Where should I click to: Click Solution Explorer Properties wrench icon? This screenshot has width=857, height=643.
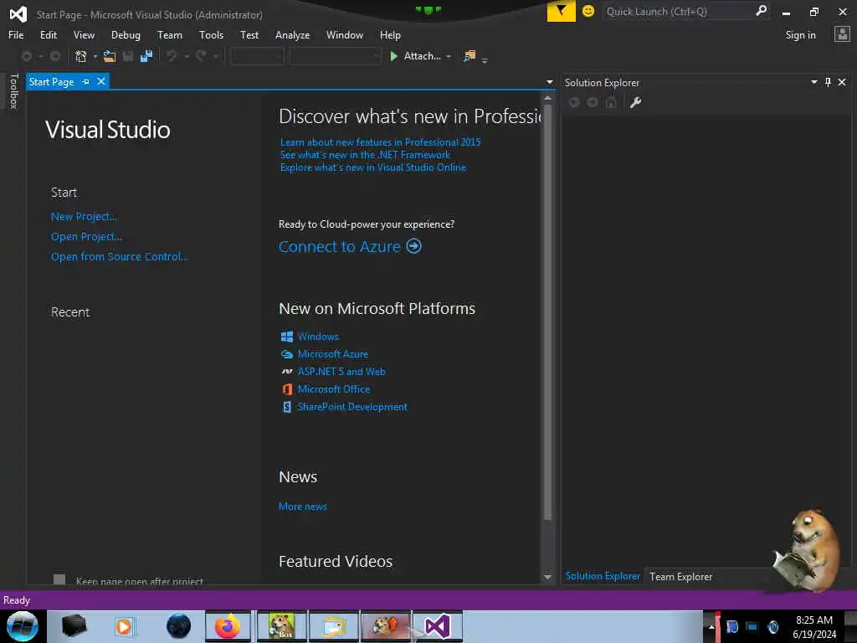point(635,102)
